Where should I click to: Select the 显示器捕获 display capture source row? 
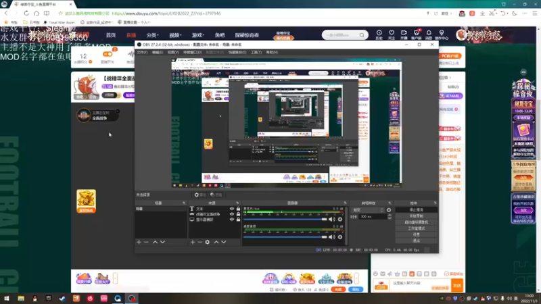214,220
